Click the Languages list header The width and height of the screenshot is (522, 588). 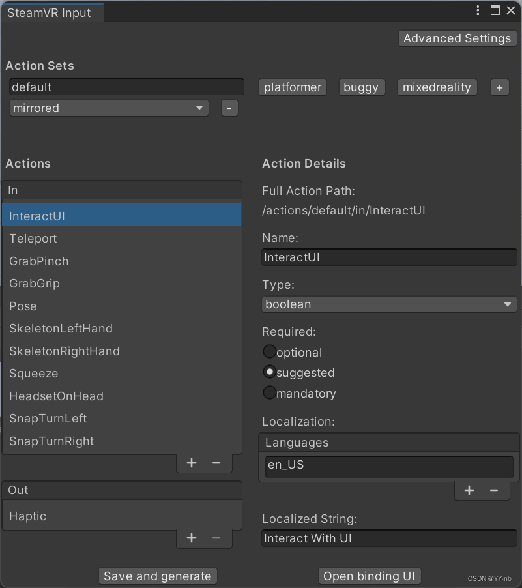click(389, 443)
